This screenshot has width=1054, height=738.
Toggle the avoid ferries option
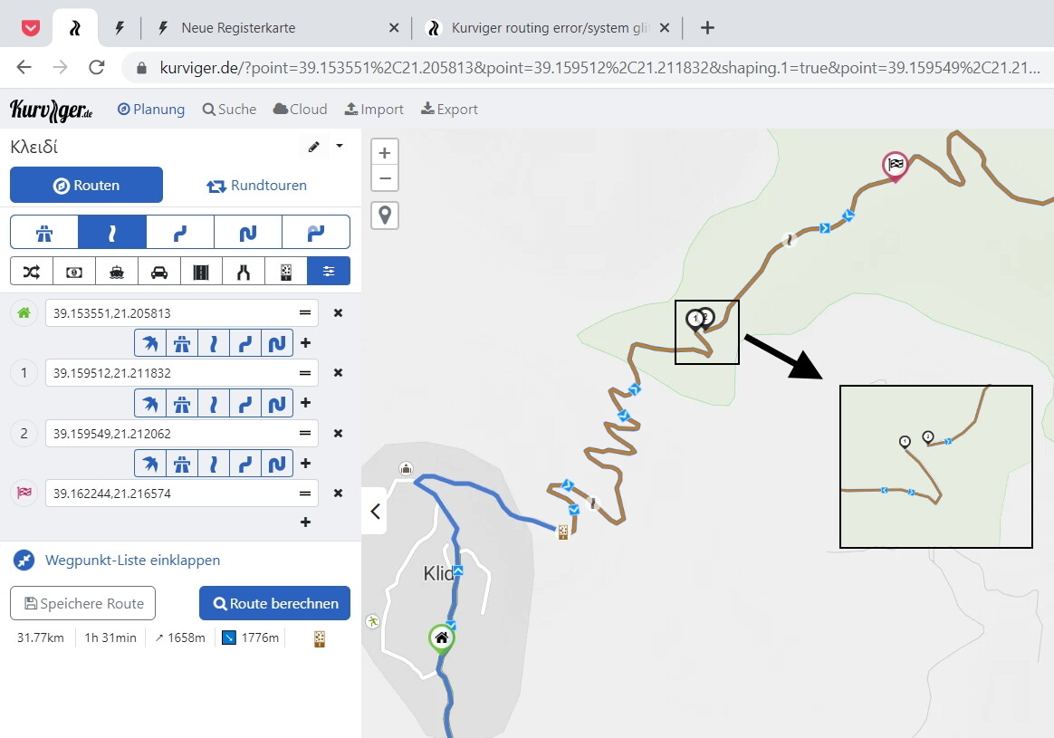coord(117,271)
